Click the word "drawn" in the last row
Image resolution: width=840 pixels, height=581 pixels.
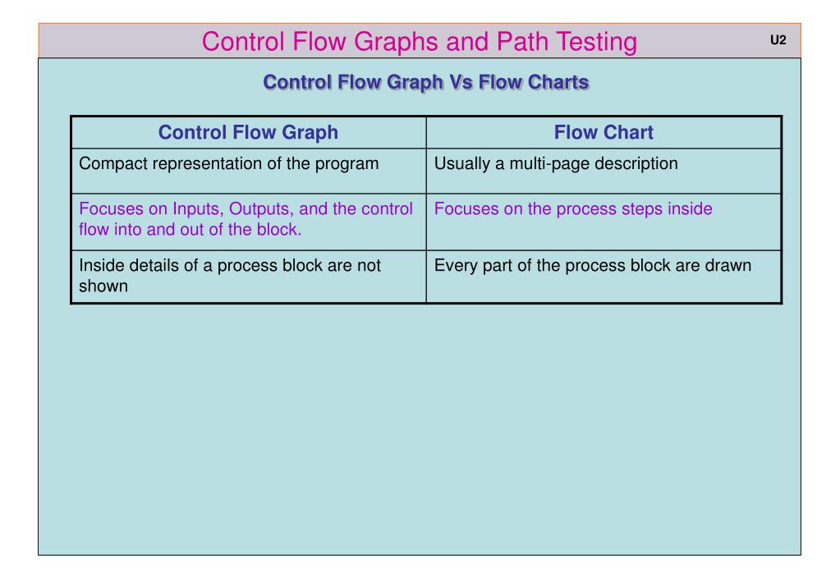pos(729,266)
